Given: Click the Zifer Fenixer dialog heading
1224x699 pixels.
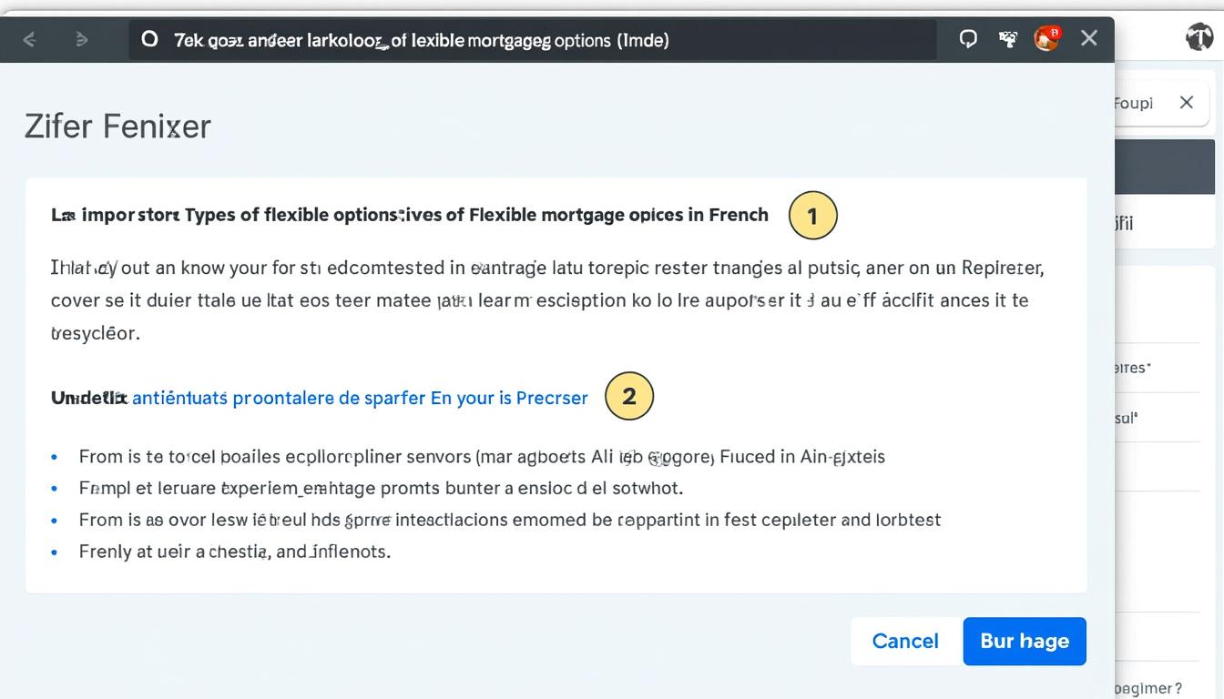Looking at the screenshot, I should (x=117, y=126).
